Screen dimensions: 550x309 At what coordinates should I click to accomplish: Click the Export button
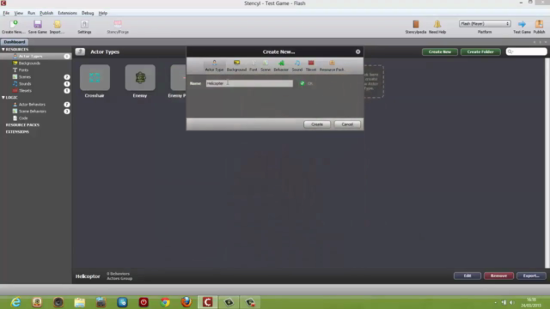click(x=531, y=276)
